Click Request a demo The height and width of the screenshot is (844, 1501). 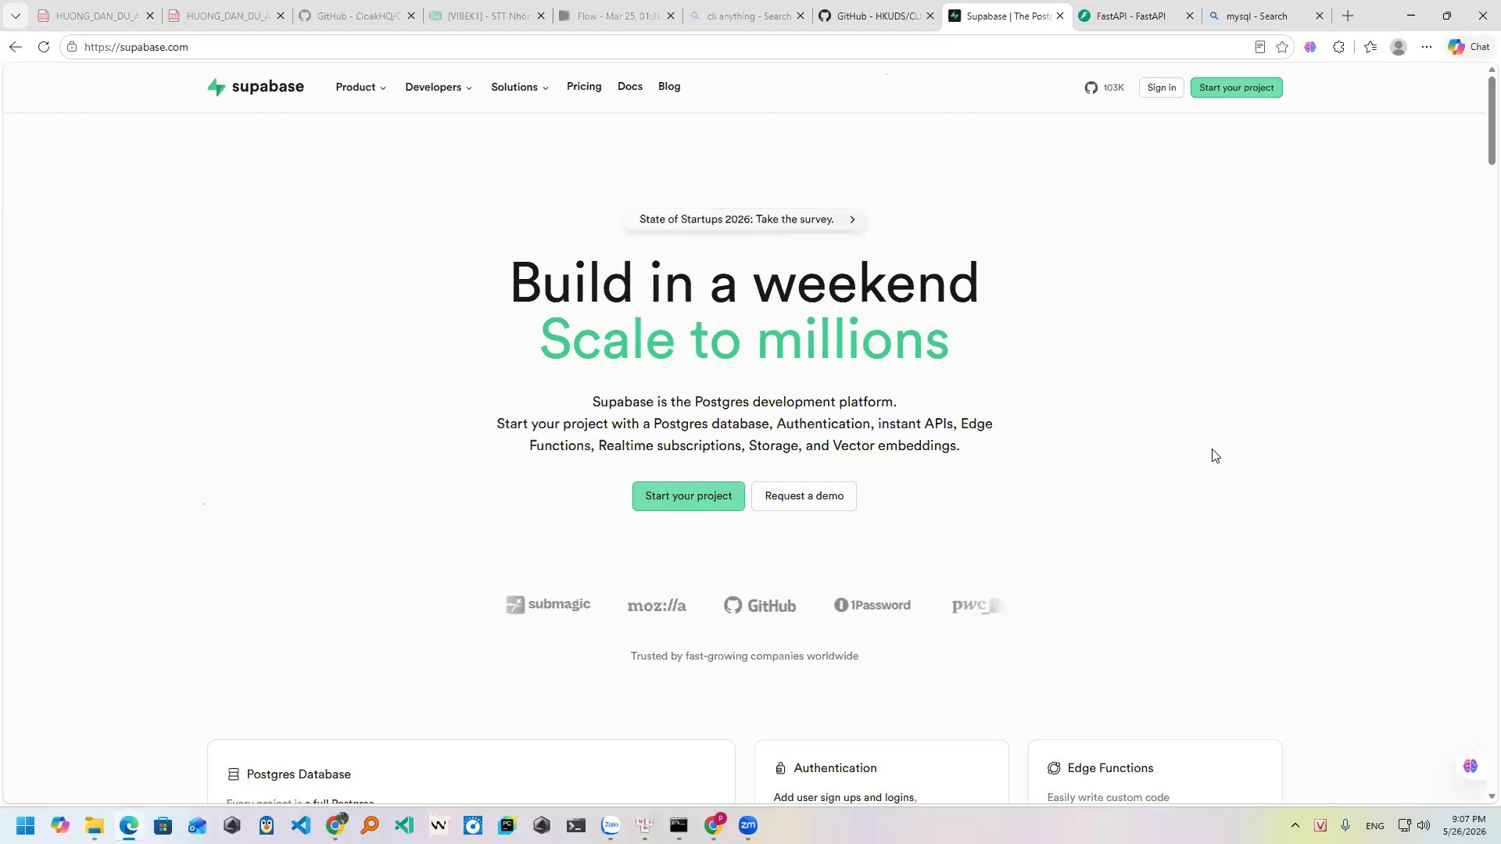[804, 496]
